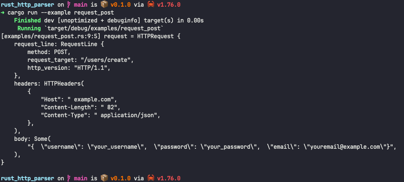Click the 'main' branch name in the top prompt
This screenshot has width=404, height=182.
(80, 5)
